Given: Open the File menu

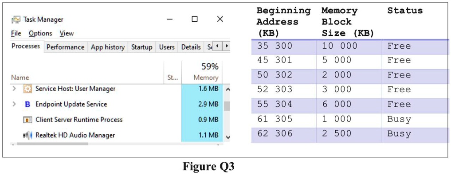Looking at the screenshot, I should tap(16, 33).
